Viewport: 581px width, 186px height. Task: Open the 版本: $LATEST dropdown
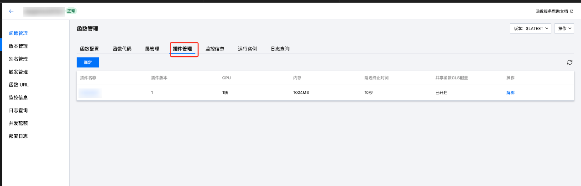pyautogui.click(x=531, y=28)
